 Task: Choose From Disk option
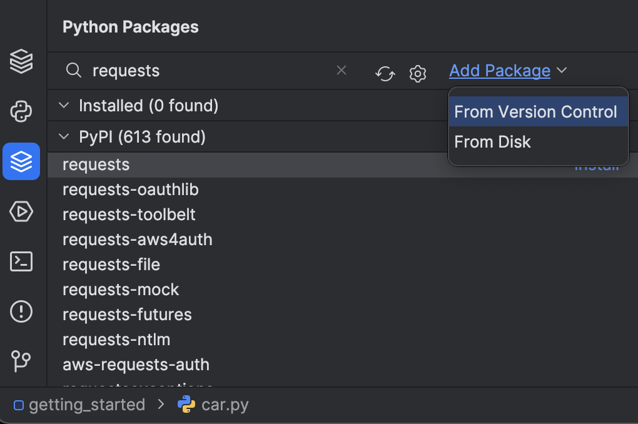pyautogui.click(x=493, y=142)
